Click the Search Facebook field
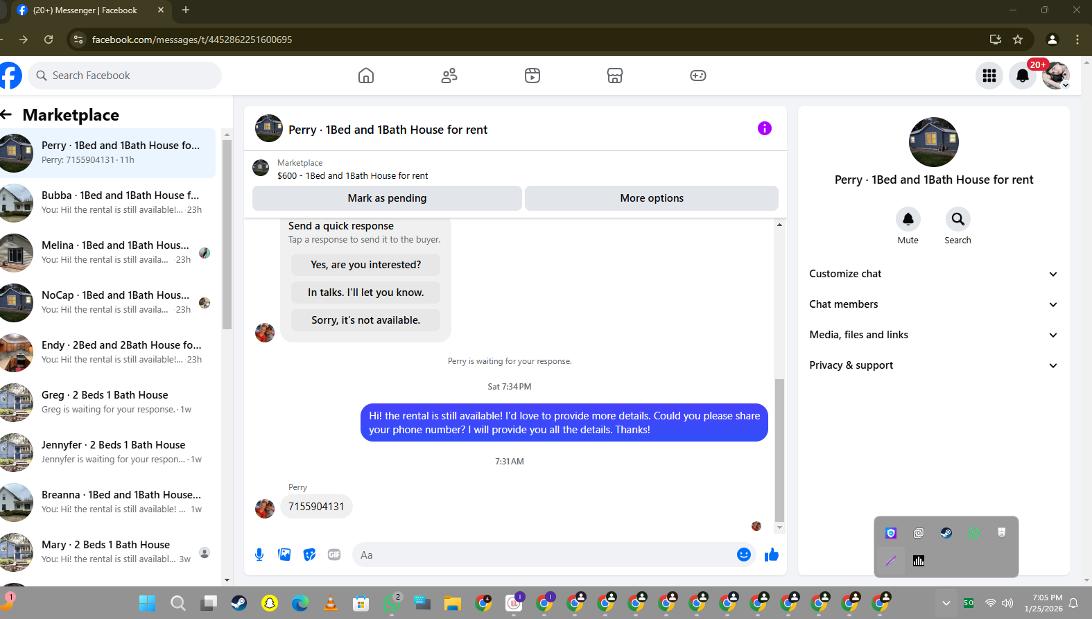Image resolution: width=1092 pixels, height=619 pixels. 125,76
